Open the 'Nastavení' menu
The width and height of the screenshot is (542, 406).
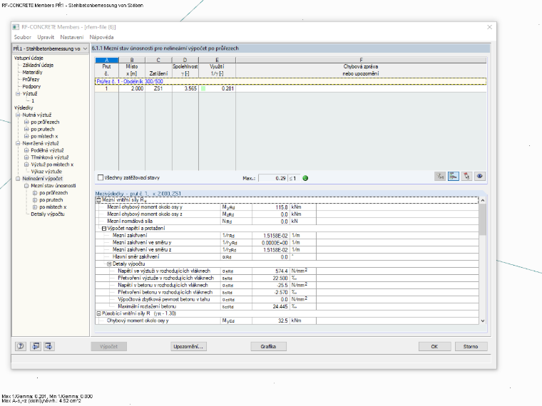[x=72, y=37]
